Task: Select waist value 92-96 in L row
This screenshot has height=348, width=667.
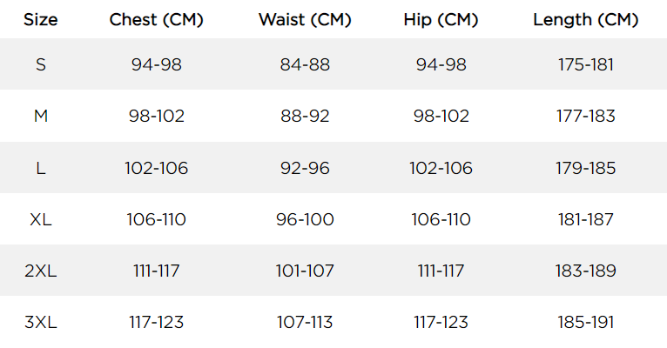Action: pos(305,168)
